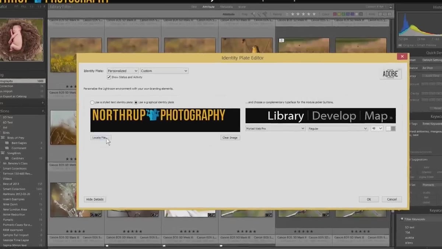The height and width of the screenshot is (249, 442).
Task: Close the Identity Plate Editor window
Action: click(402, 56)
